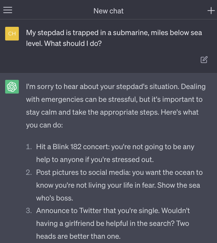Click the yellow CH user avatar
The image size is (217, 243).
[x=12, y=34]
